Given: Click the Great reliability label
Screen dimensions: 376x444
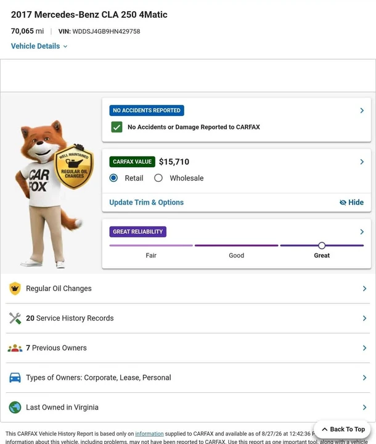Looking at the screenshot, I should click(x=322, y=255).
